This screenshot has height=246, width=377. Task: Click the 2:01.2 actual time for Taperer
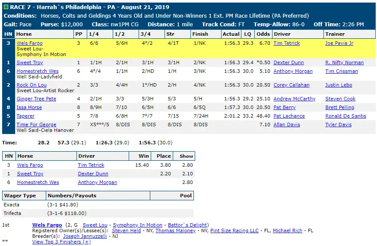[x=232, y=116]
